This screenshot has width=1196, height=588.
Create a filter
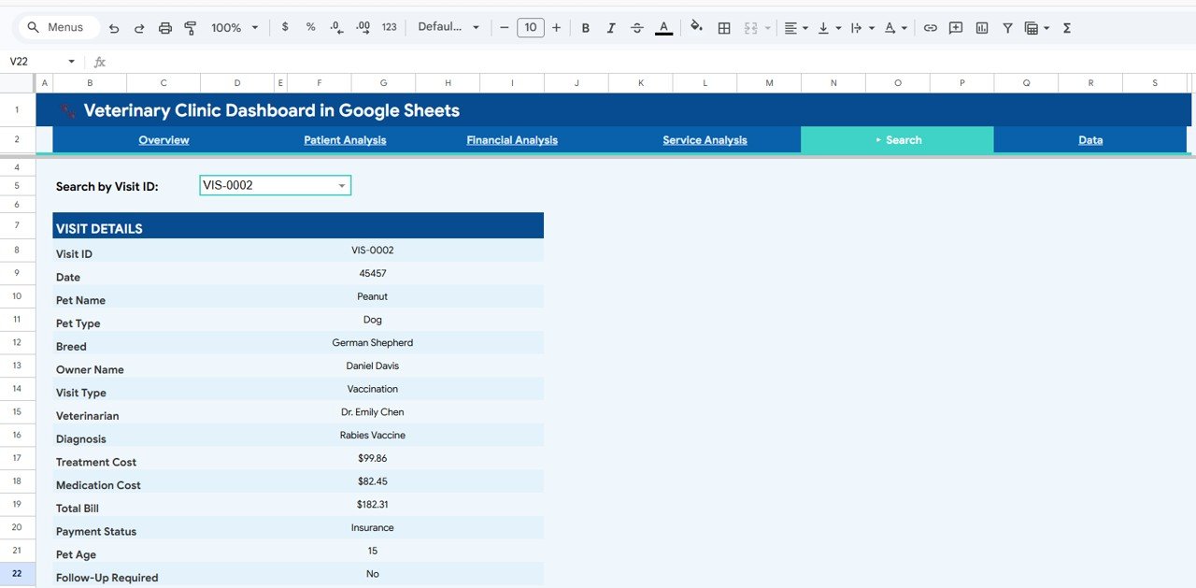tap(1007, 27)
